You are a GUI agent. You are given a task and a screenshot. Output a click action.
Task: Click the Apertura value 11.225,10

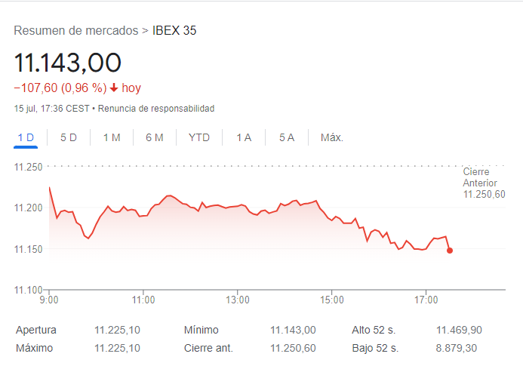point(117,330)
